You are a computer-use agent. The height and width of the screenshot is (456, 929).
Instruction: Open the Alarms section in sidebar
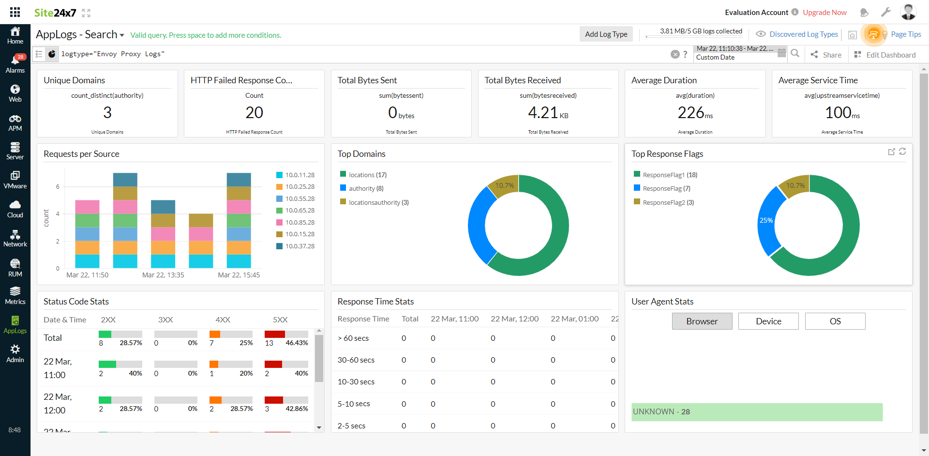(15, 64)
